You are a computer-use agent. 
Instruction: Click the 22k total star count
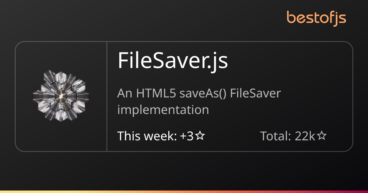click(x=305, y=136)
